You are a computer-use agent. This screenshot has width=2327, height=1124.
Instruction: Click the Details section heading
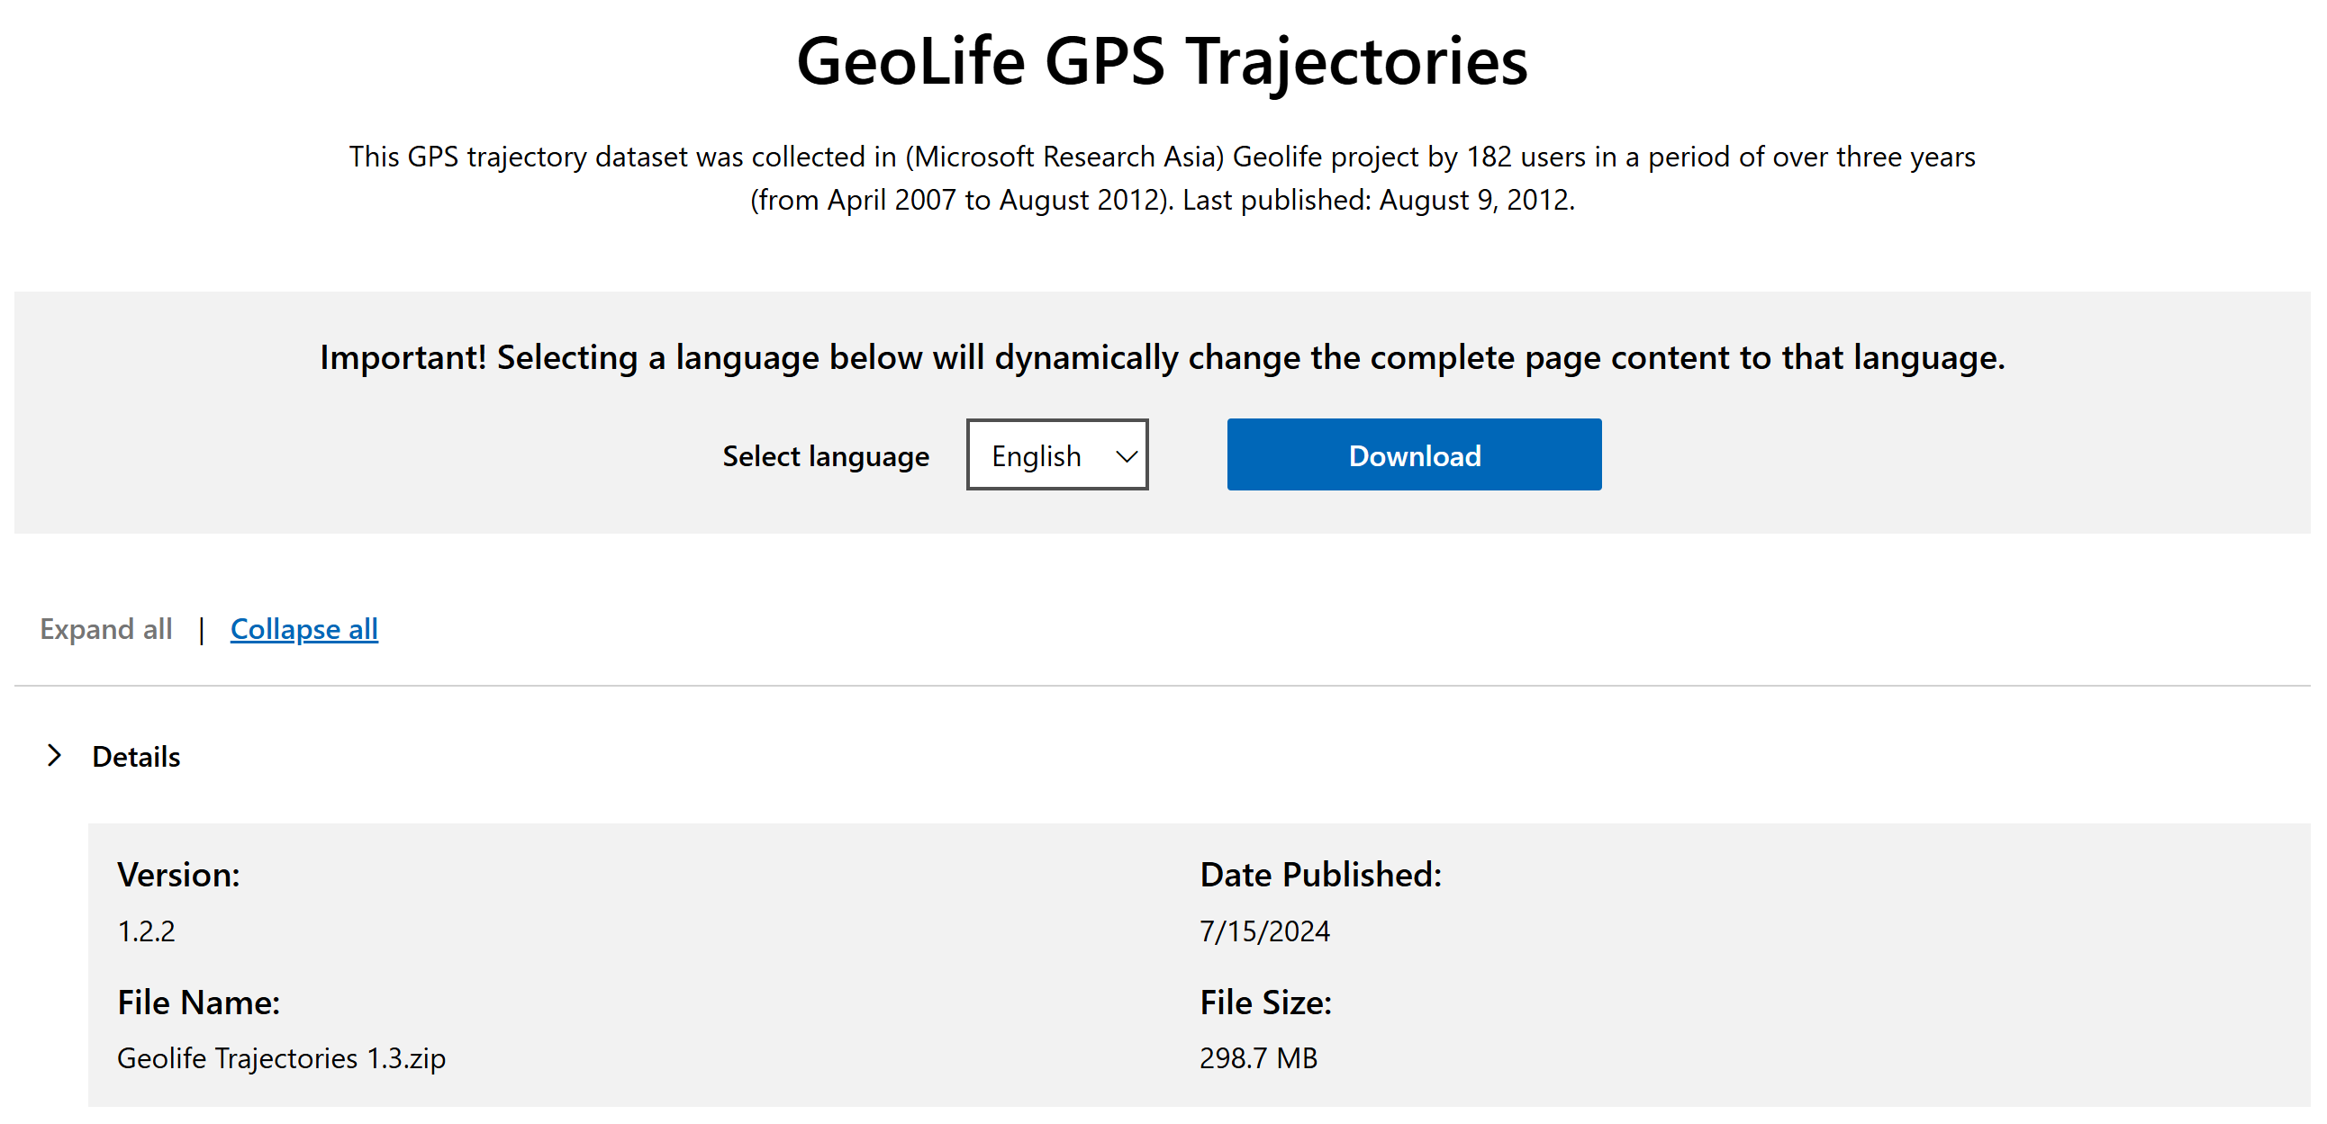click(136, 757)
